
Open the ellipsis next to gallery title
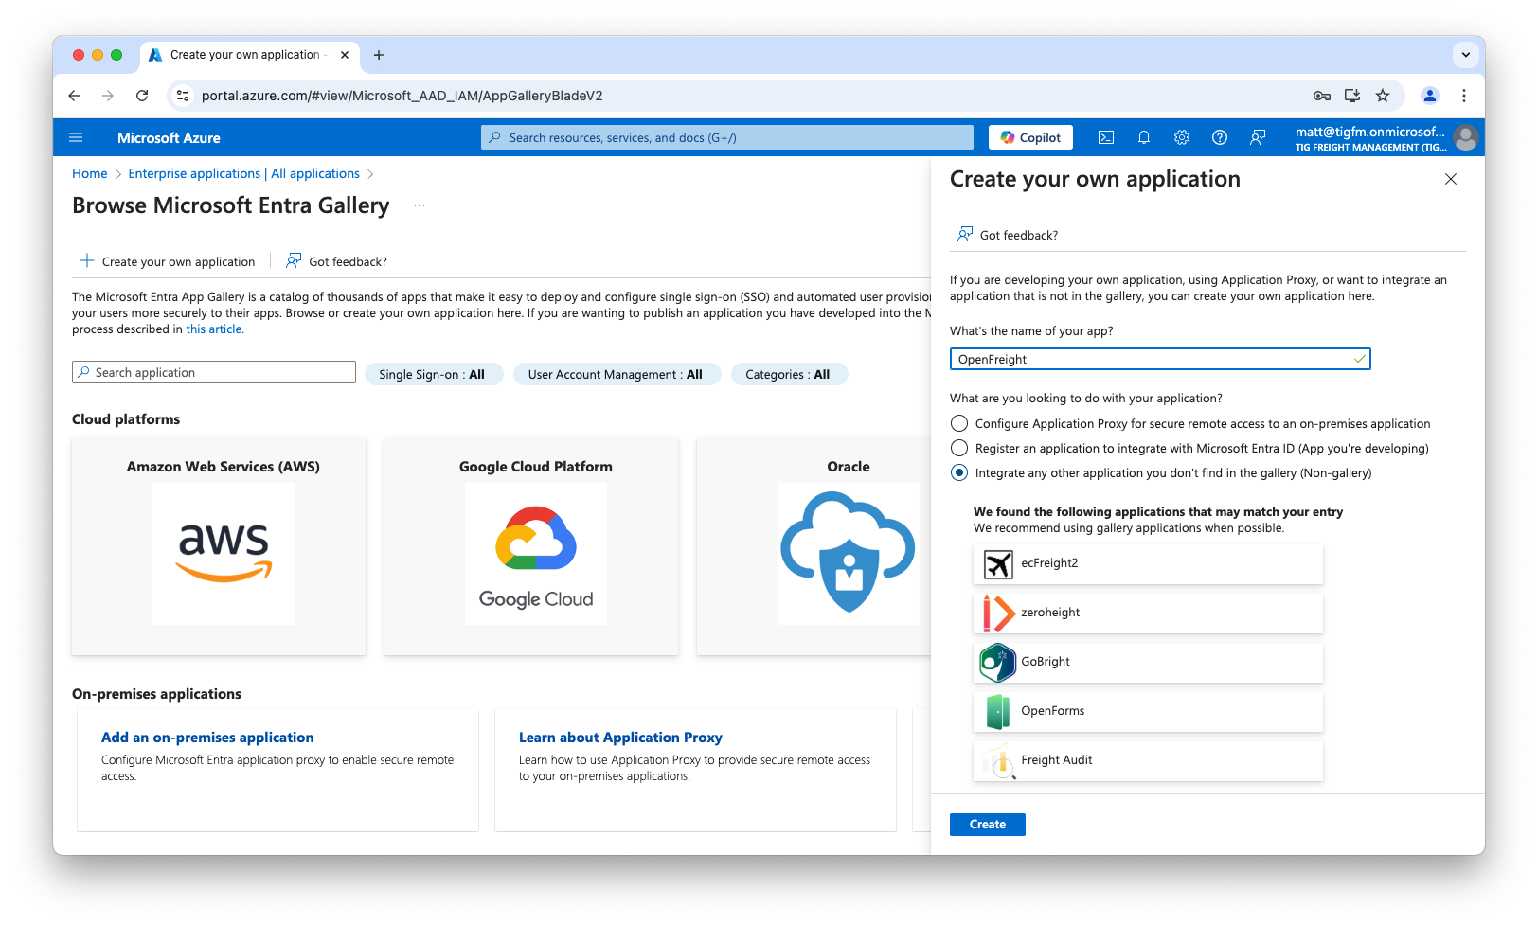point(420,205)
